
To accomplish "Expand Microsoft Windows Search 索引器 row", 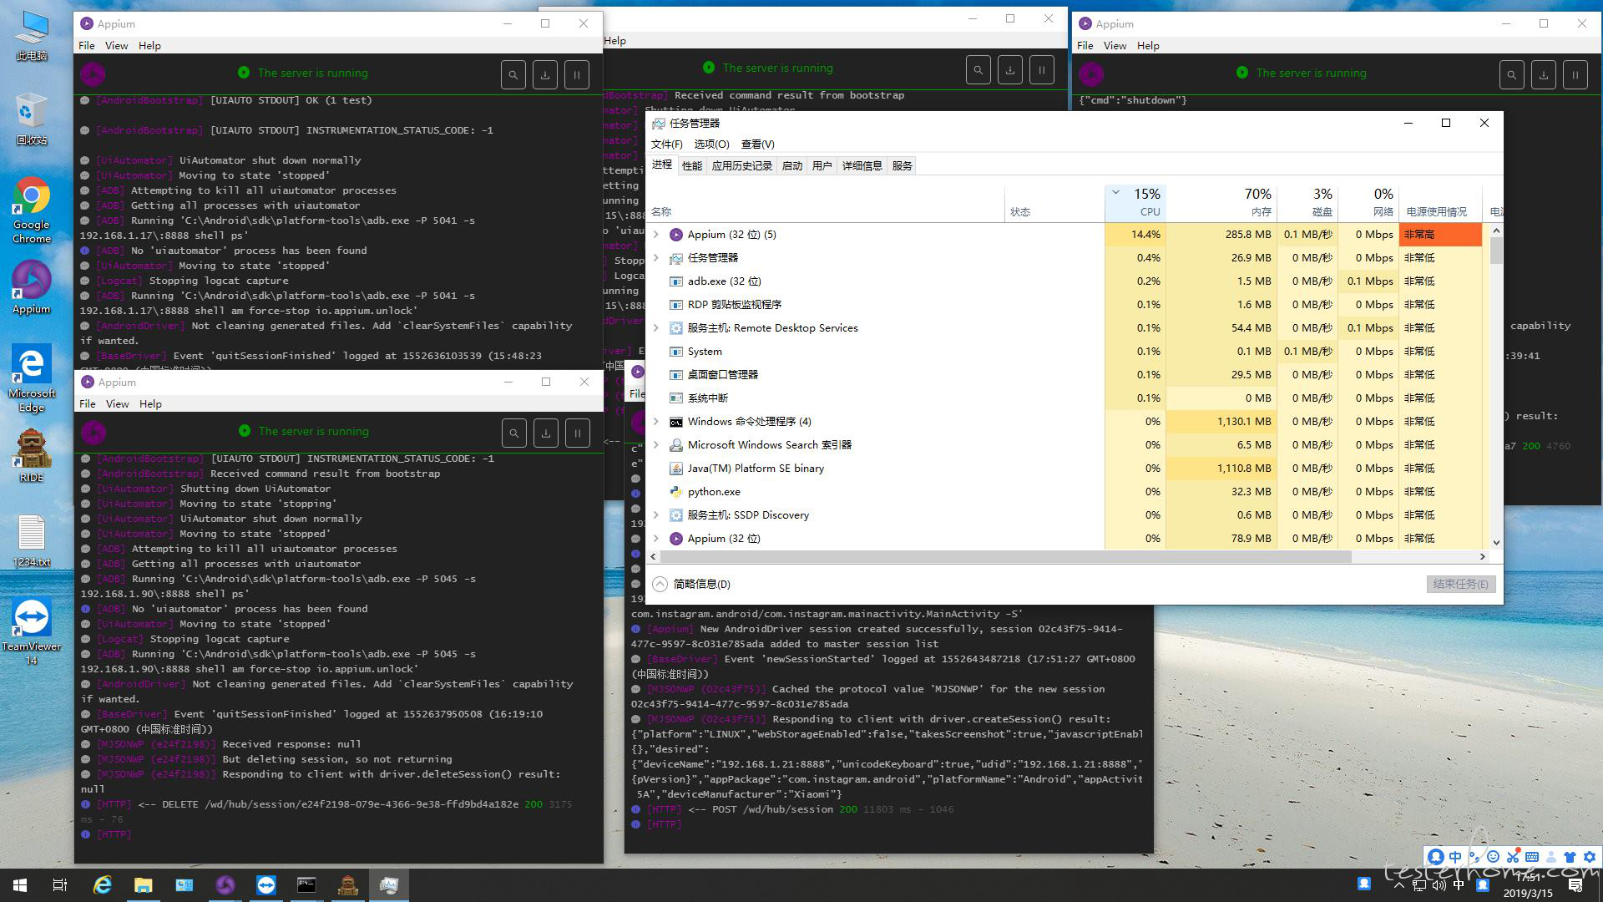I will click(x=656, y=445).
